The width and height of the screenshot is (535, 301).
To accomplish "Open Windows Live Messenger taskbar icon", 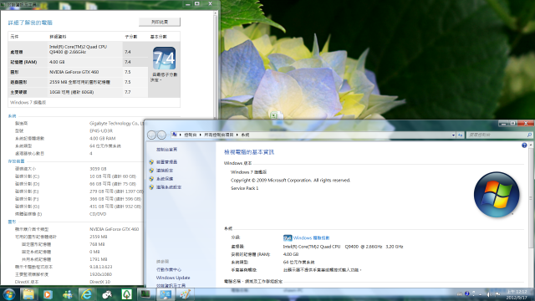I will tap(67, 294).
